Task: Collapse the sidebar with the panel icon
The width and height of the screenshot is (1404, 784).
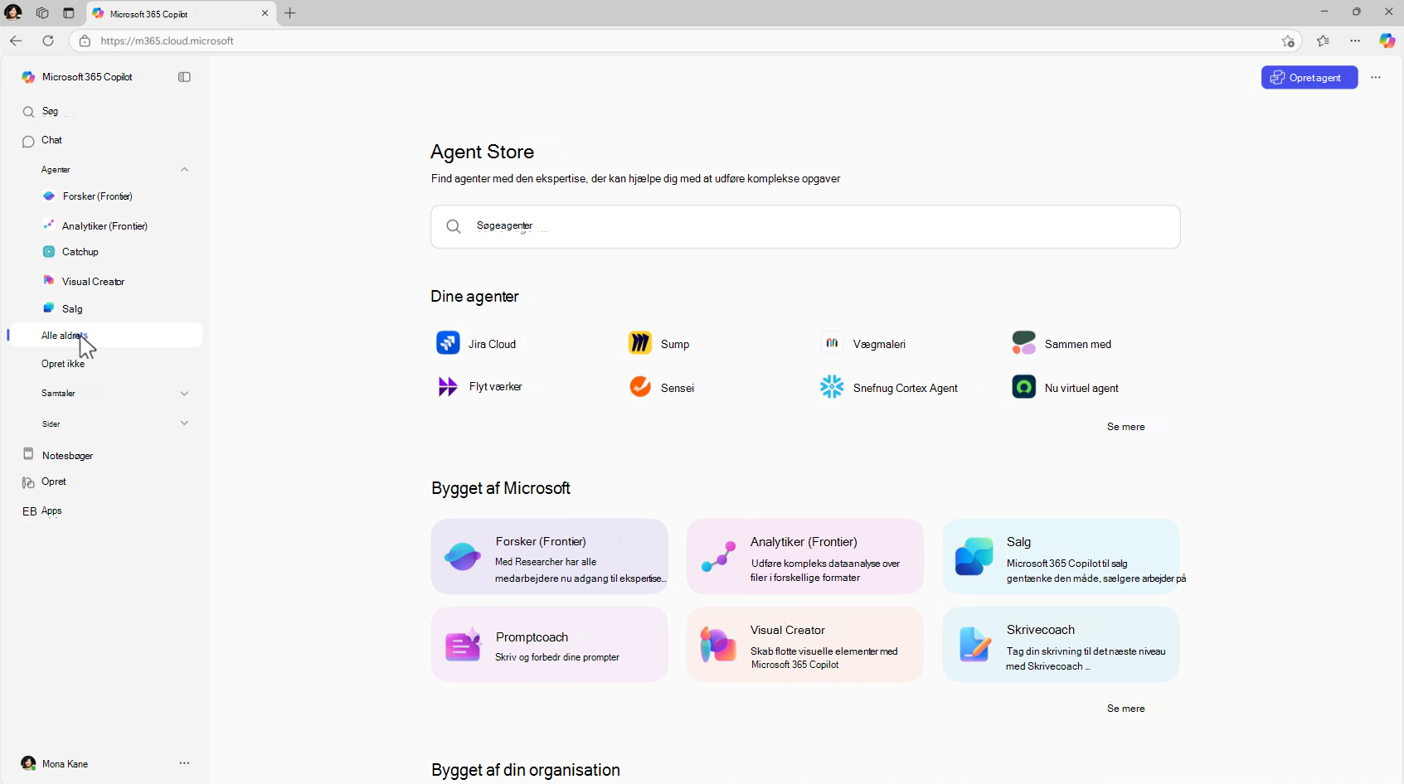Action: [184, 77]
